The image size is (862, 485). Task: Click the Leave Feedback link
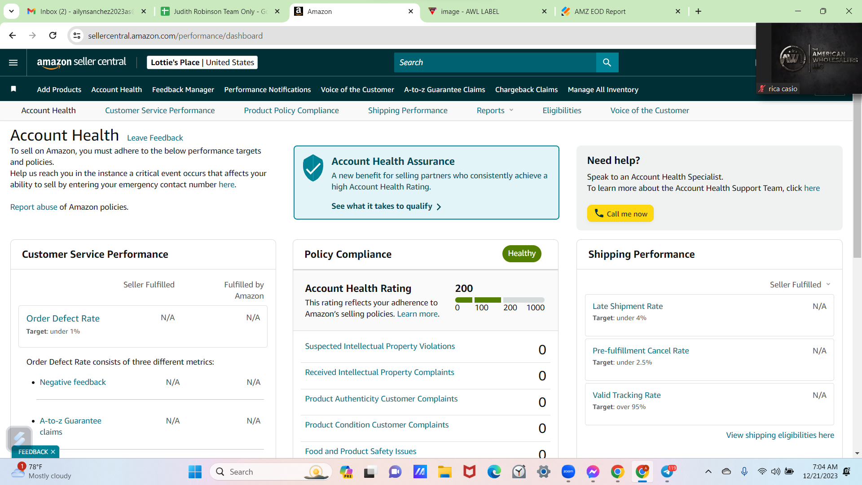(x=155, y=138)
